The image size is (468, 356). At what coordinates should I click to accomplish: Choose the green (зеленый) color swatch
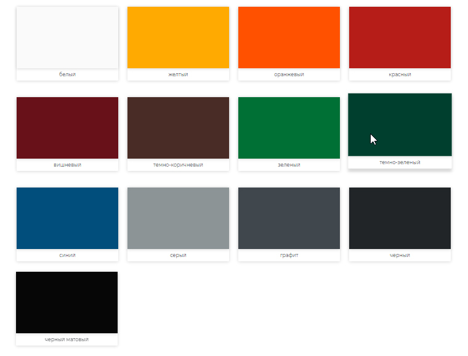click(289, 128)
